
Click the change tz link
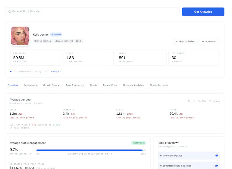point(57,71)
